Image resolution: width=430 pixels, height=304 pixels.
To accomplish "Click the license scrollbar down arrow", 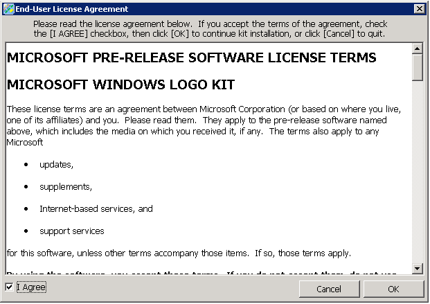I will [x=417, y=268].
